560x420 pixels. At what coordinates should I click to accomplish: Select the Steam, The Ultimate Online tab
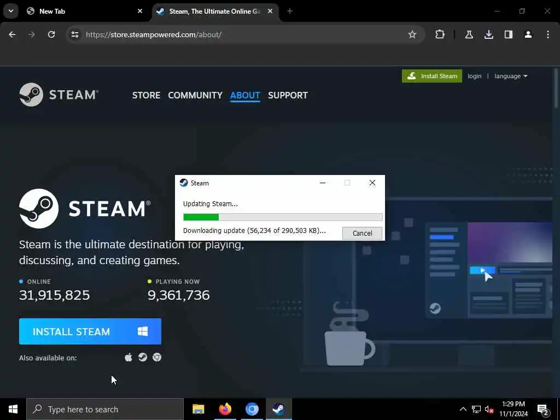click(215, 11)
